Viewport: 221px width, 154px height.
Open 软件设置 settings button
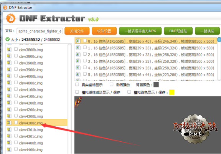pyautogui.click(x=104, y=31)
